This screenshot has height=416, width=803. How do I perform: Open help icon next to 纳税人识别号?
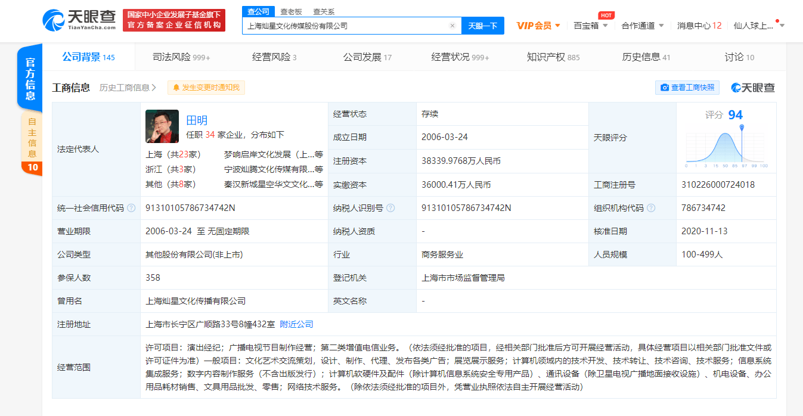tap(390, 208)
